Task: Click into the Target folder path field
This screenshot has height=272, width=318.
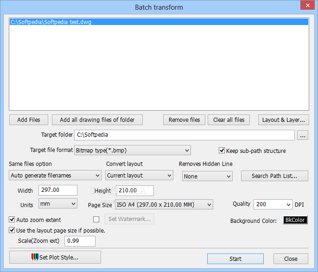Action: (x=184, y=135)
